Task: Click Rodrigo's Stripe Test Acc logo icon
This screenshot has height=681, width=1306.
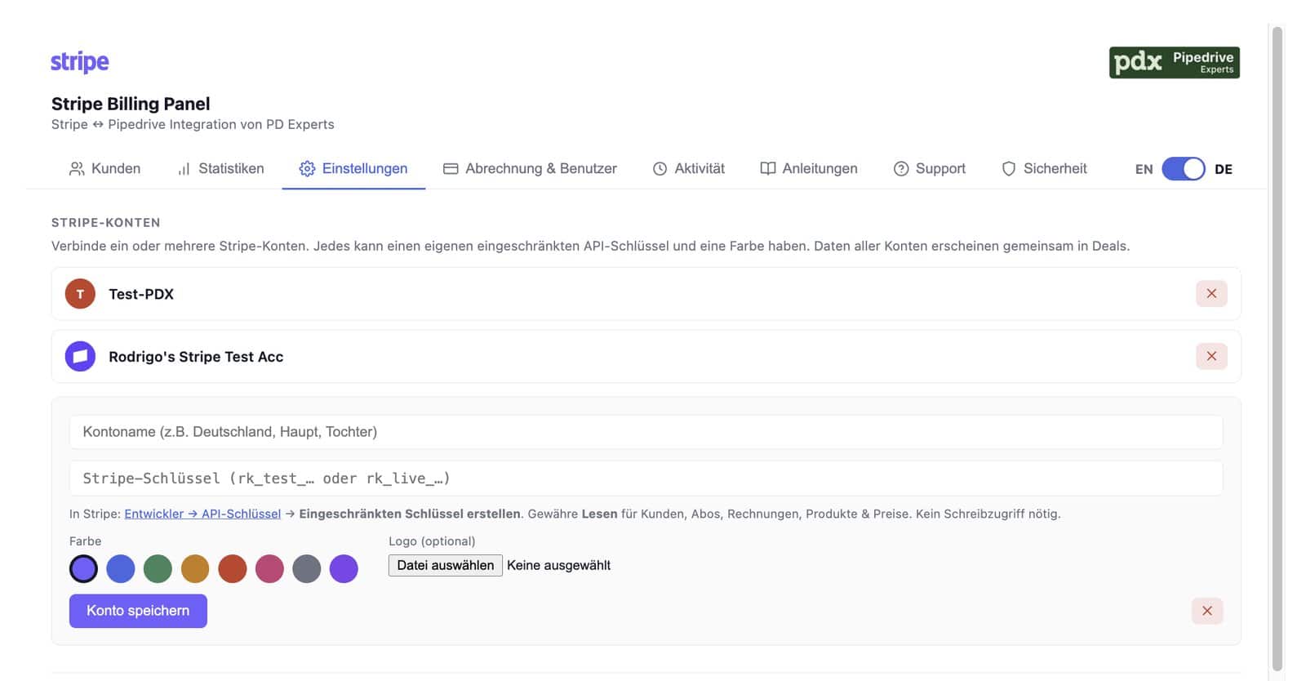Action: click(80, 356)
